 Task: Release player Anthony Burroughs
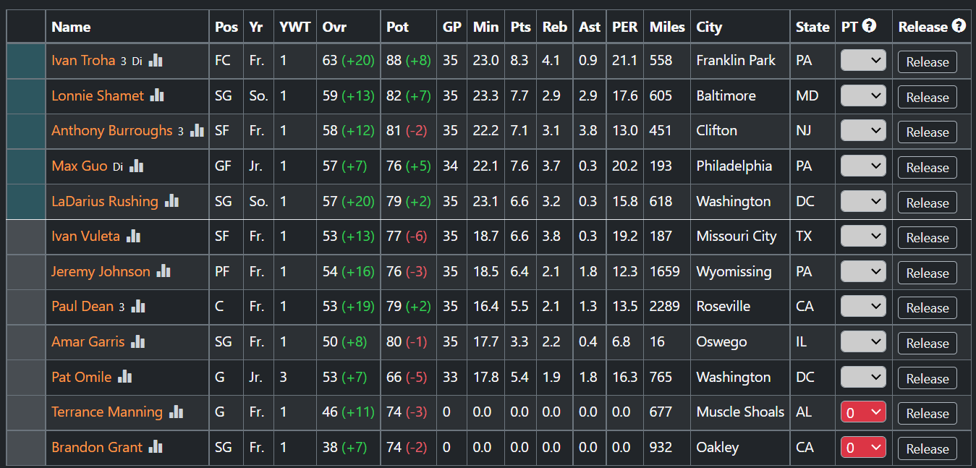(x=928, y=132)
